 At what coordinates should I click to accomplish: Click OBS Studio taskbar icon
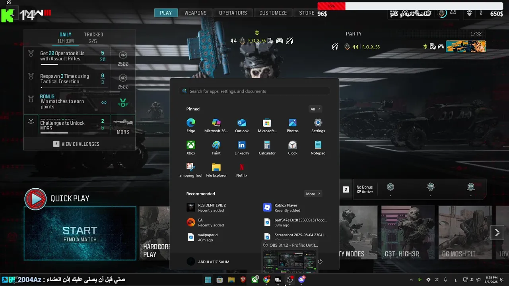coord(290,280)
